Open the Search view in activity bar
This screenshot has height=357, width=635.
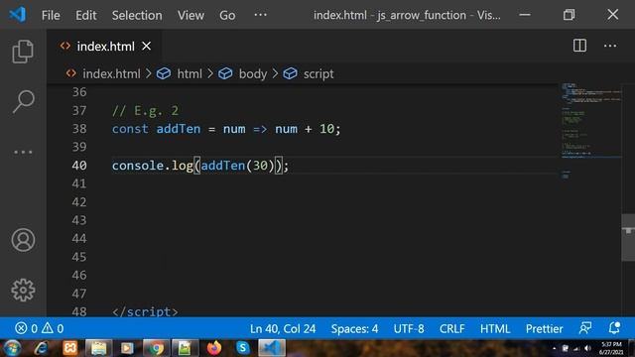(23, 101)
